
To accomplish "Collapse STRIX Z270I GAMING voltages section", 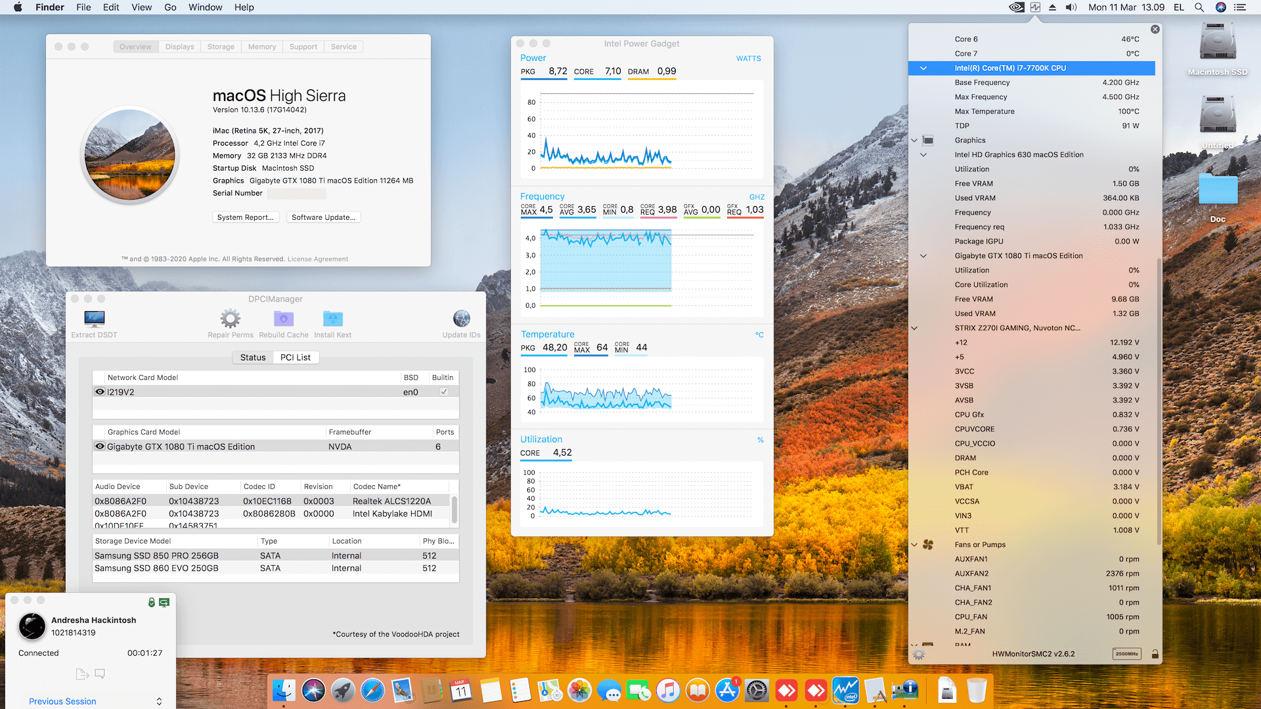I will [914, 328].
